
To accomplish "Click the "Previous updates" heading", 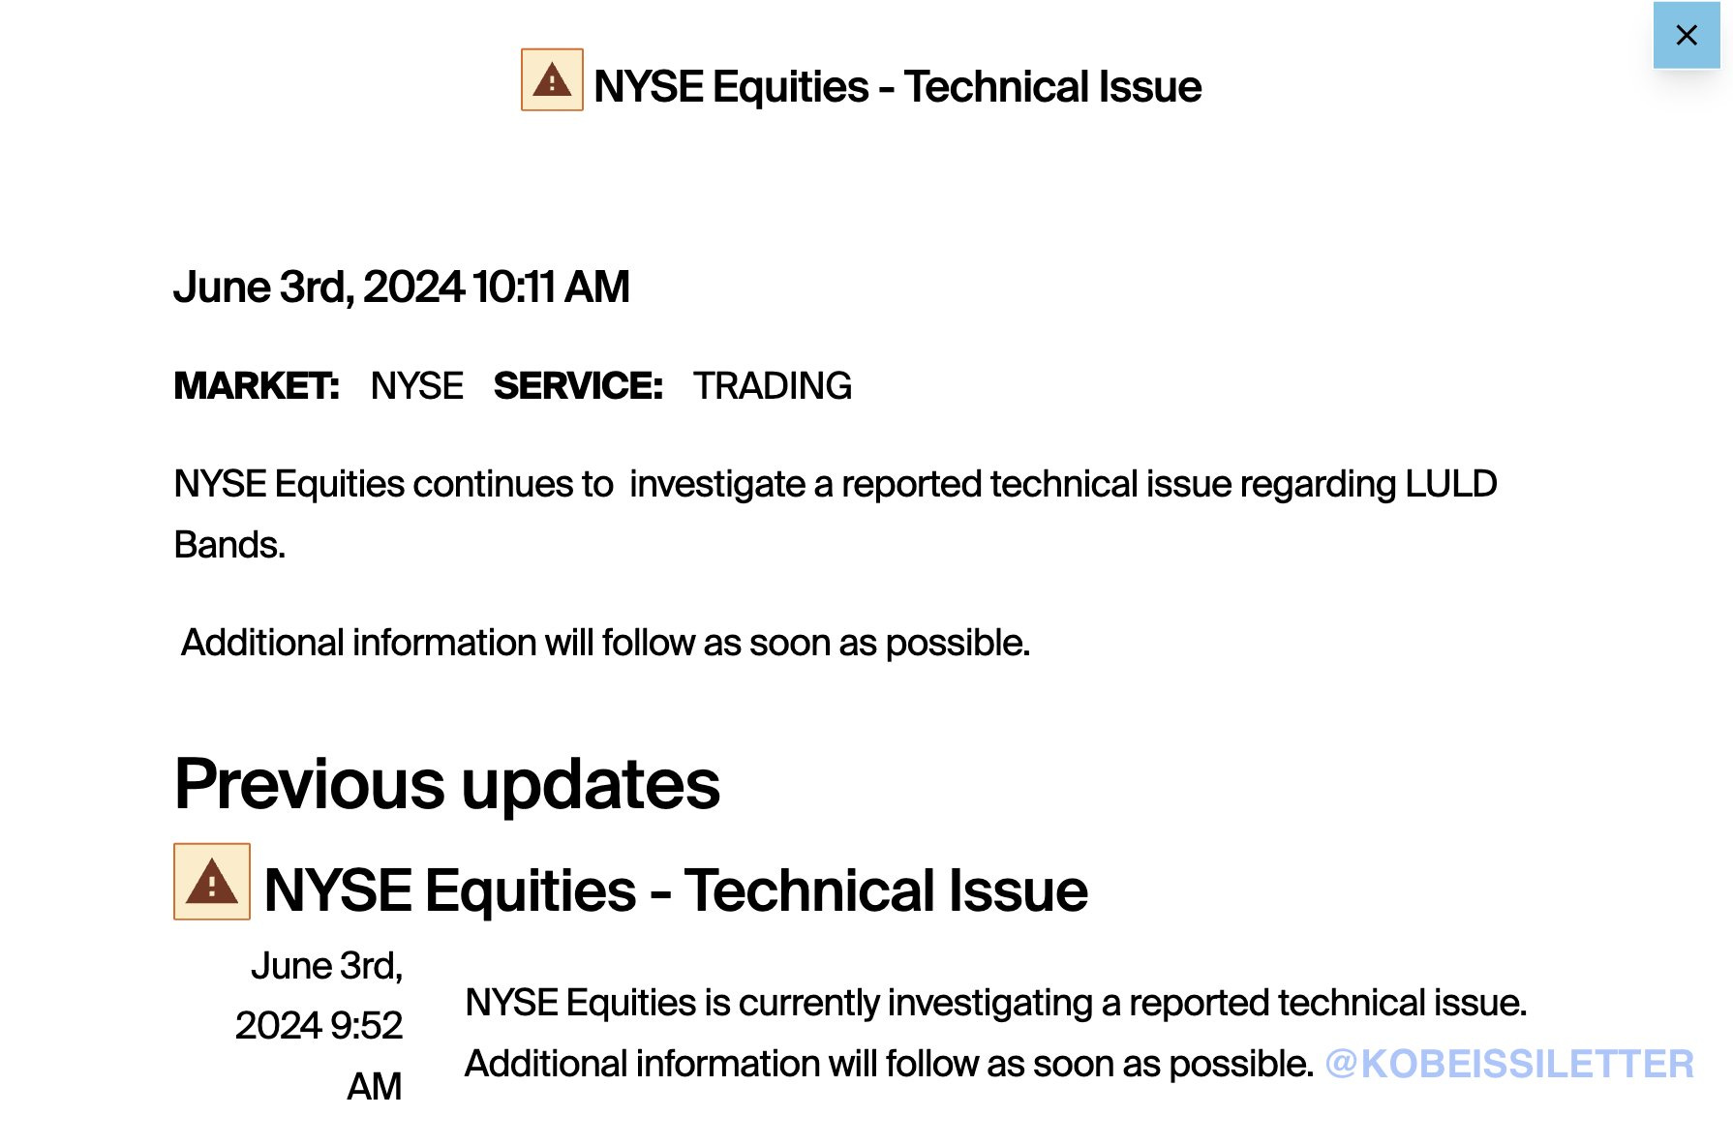I will [x=447, y=784].
